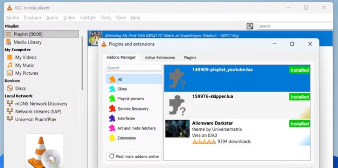Viewport: 338px width, 168px height.
Task: Toggle the playlist view mode icon
Action: (250, 26)
